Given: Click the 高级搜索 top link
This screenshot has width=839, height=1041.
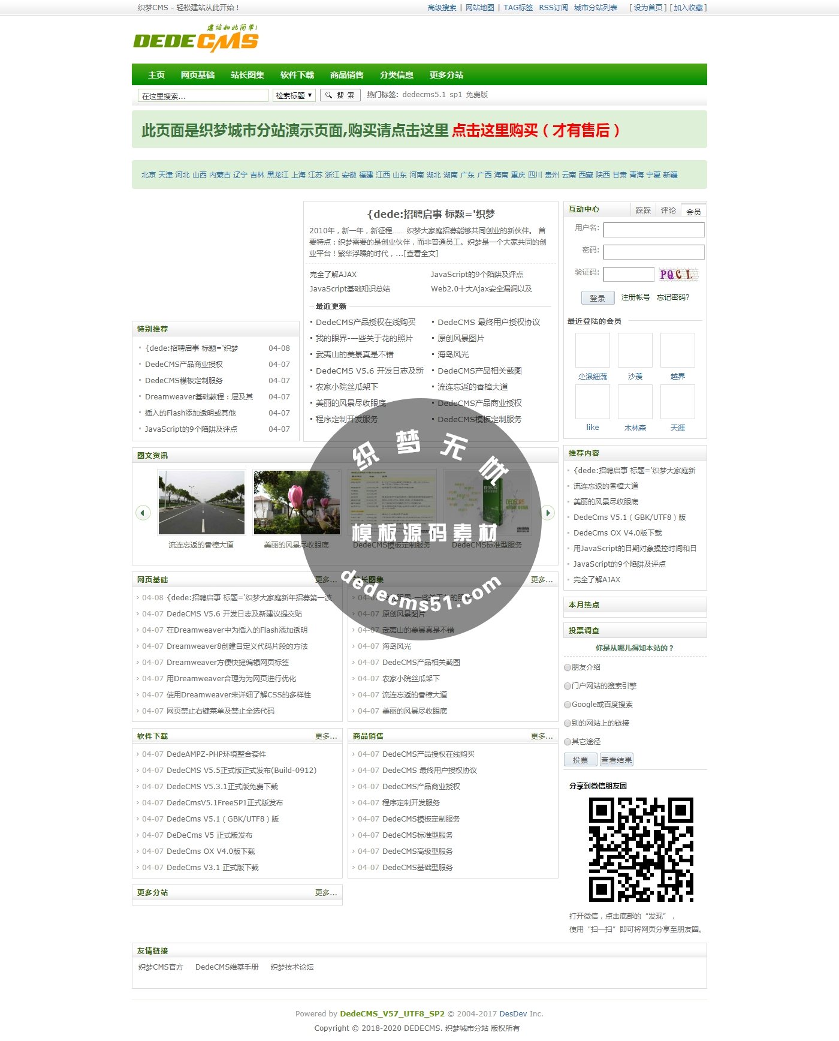Looking at the screenshot, I should pos(442,8).
